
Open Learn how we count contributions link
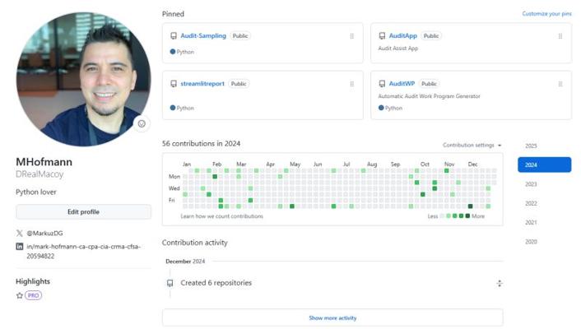pyautogui.click(x=222, y=216)
